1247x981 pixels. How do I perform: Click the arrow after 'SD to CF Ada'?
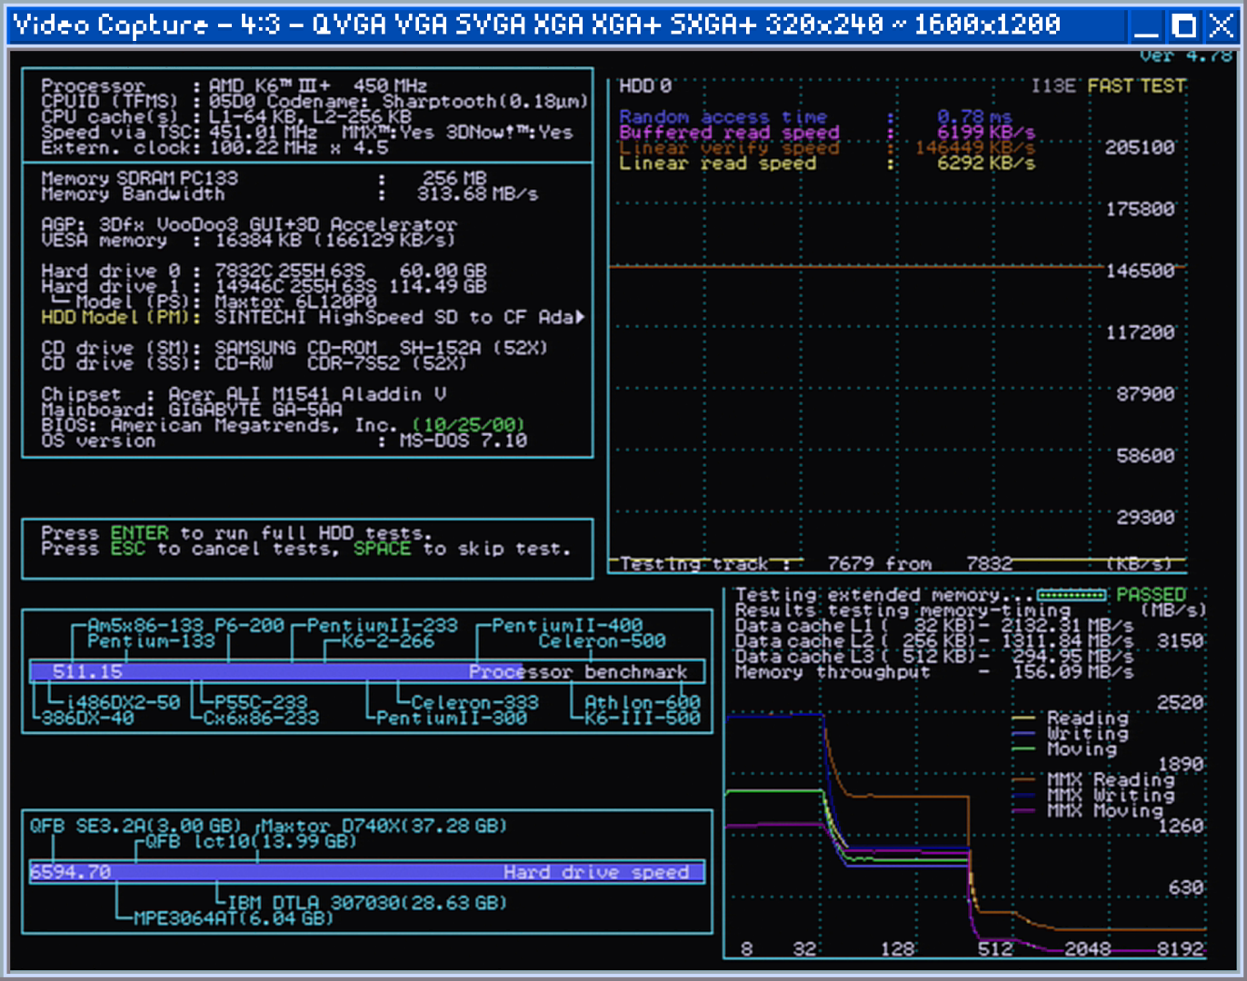(580, 317)
